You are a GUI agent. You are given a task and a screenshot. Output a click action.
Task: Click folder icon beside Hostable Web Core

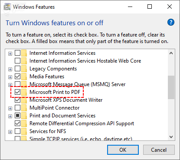[24, 61]
